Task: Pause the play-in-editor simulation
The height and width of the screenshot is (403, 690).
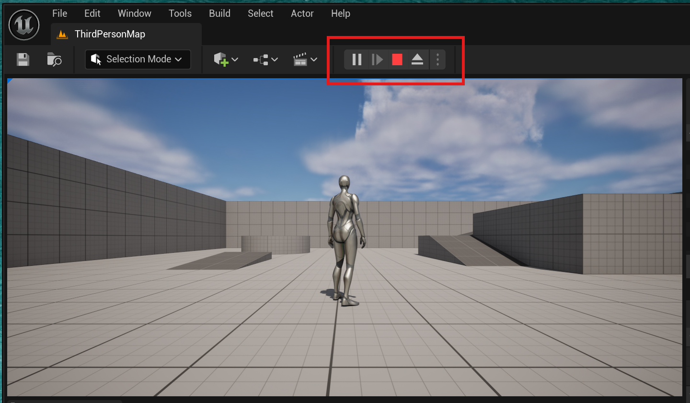Action: point(357,59)
